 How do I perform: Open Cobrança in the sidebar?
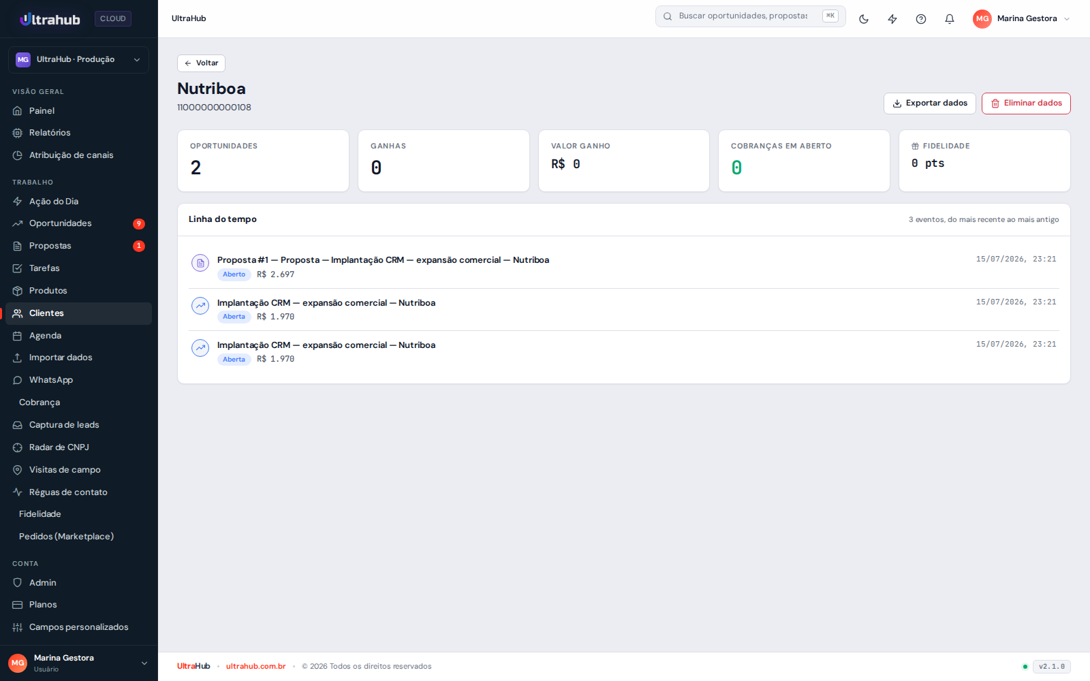[x=79, y=402]
